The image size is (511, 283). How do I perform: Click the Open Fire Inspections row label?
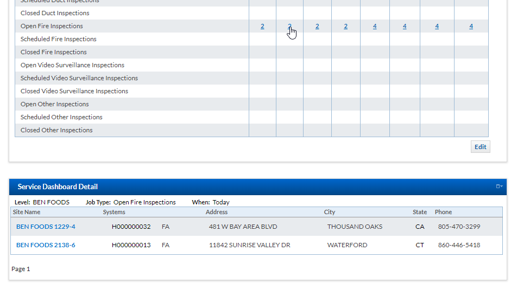click(x=52, y=26)
